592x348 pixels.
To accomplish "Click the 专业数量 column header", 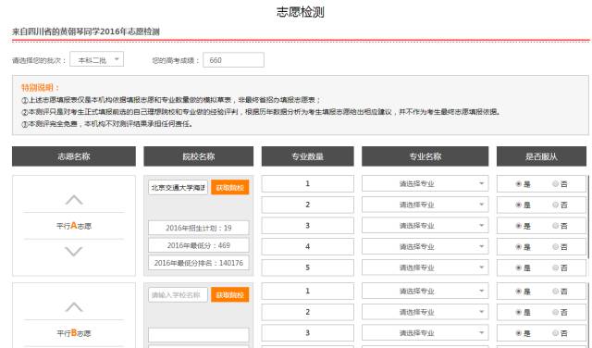I will pos(308,156).
